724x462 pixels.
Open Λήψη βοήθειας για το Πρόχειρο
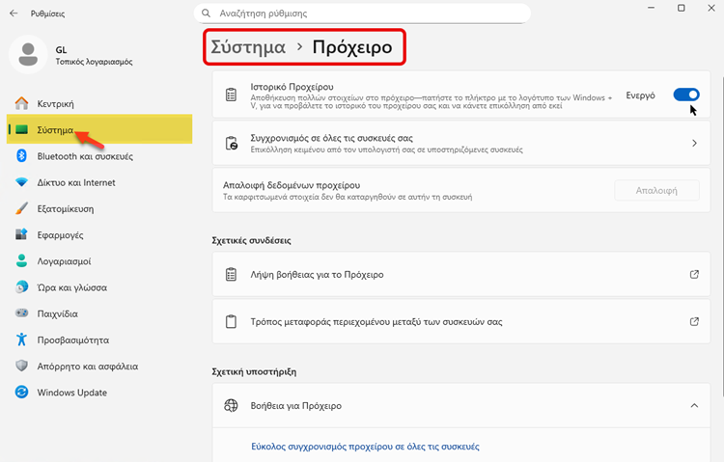460,274
